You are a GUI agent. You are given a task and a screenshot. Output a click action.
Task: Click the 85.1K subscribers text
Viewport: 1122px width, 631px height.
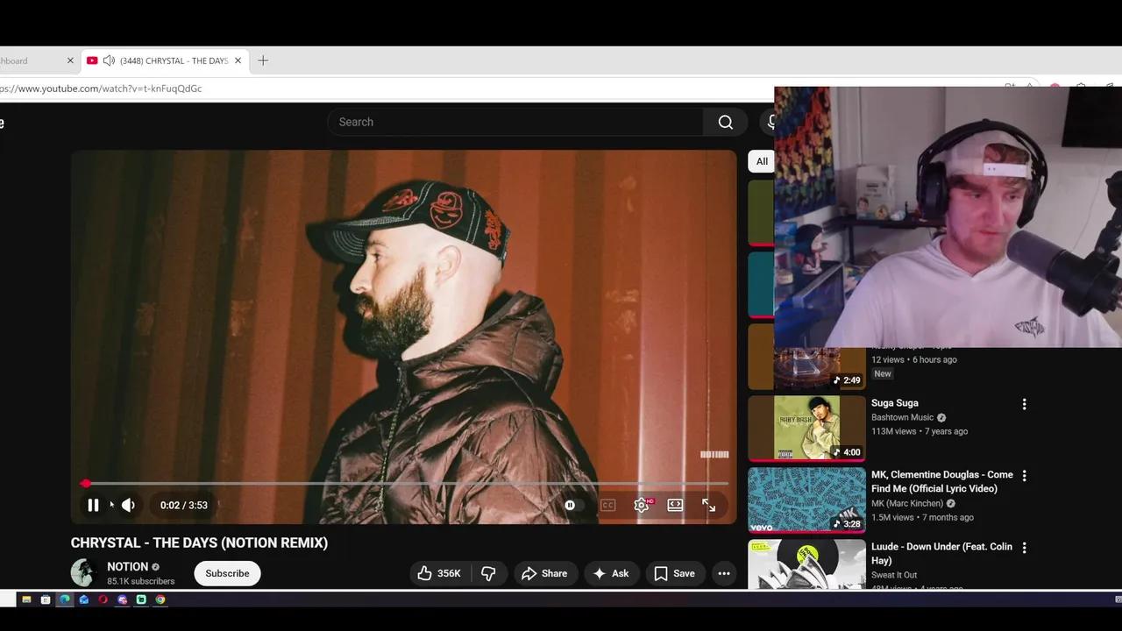pos(141,581)
